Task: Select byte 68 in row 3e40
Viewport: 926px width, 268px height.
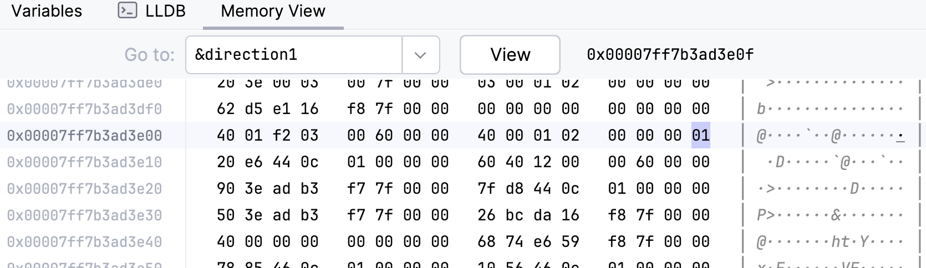Action: pos(486,241)
